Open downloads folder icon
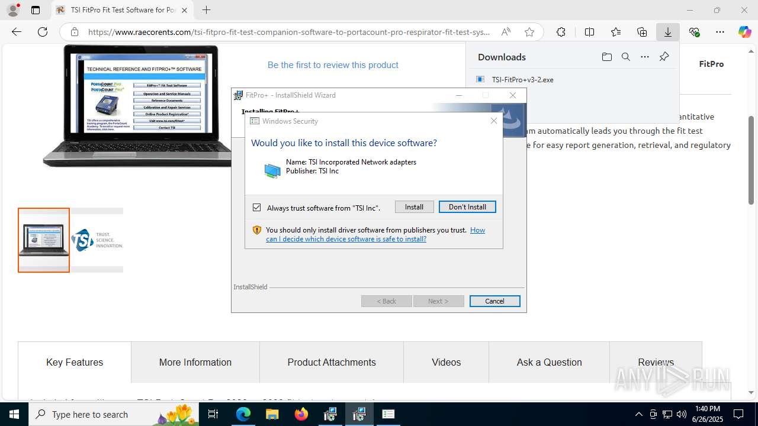The width and height of the screenshot is (758, 426). coord(606,57)
